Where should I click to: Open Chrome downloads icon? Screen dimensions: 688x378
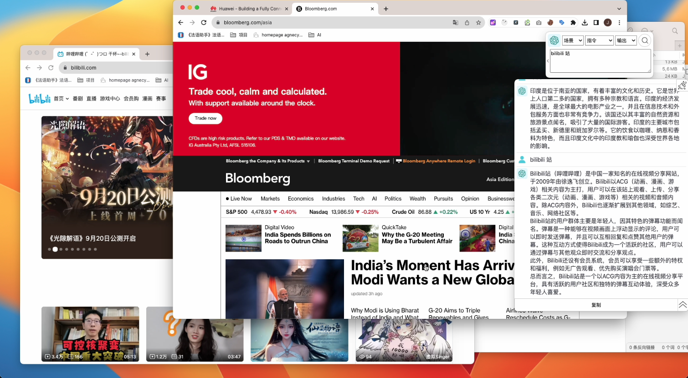point(585,22)
